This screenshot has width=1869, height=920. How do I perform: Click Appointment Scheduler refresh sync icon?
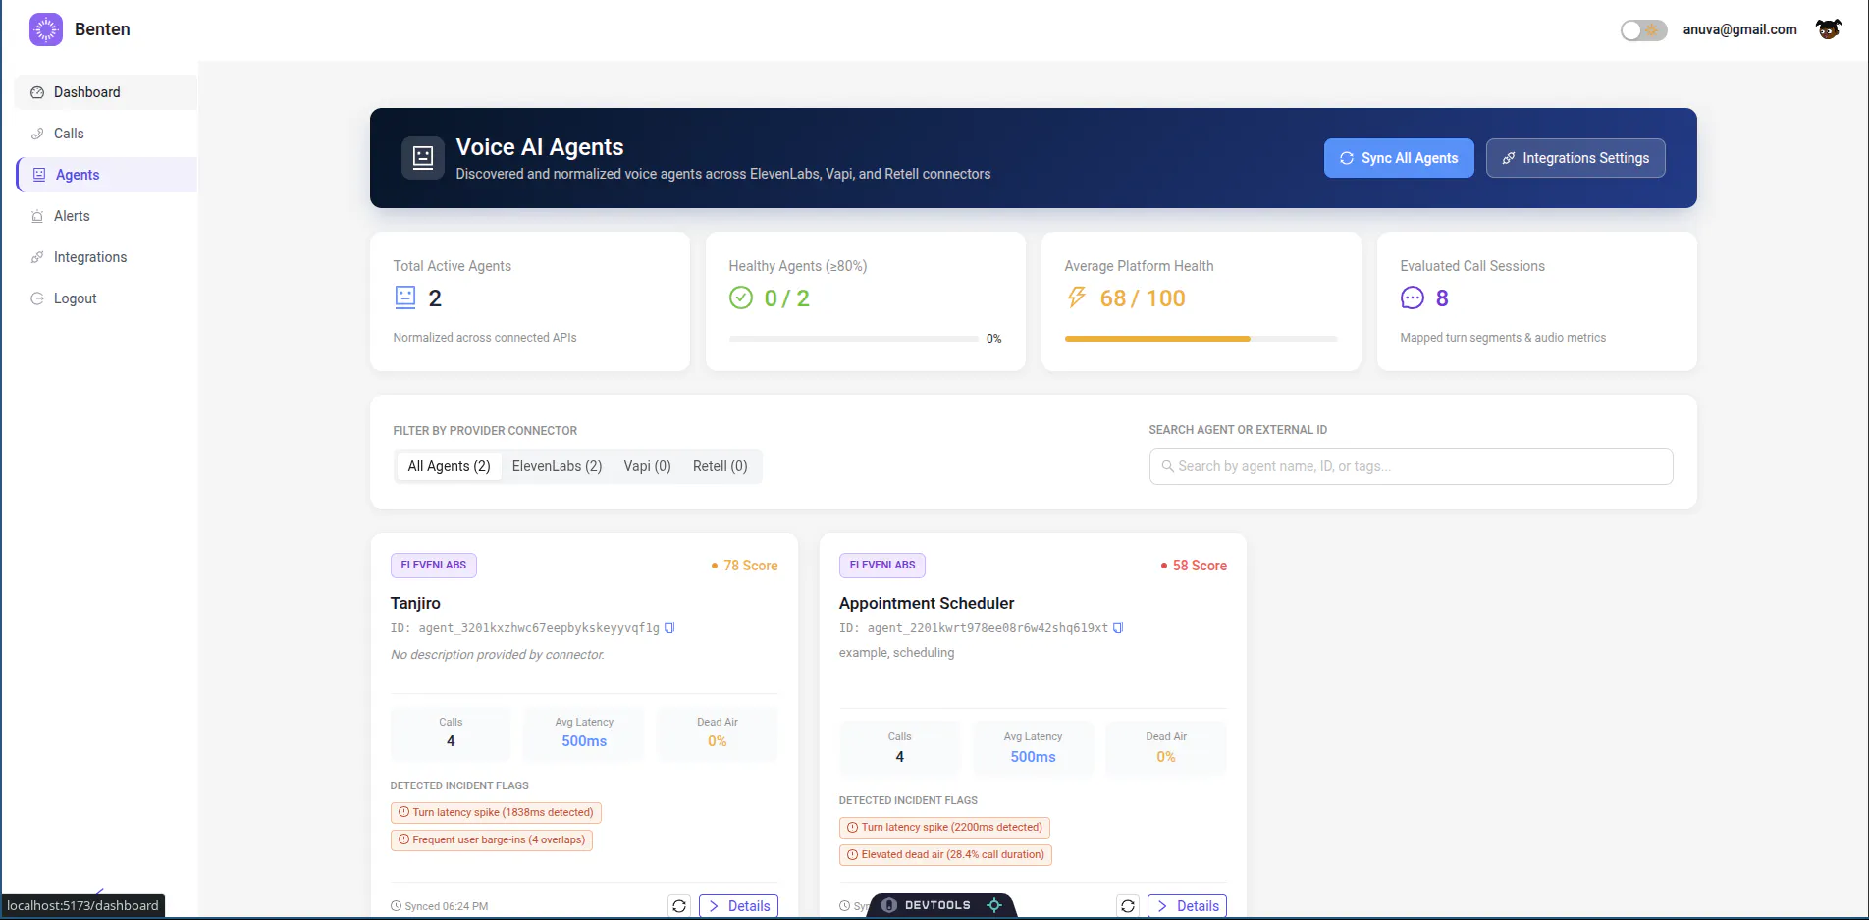[1128, 906]
